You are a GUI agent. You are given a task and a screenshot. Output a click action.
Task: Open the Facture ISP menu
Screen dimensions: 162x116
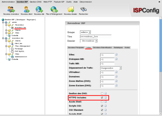[59, 2]
